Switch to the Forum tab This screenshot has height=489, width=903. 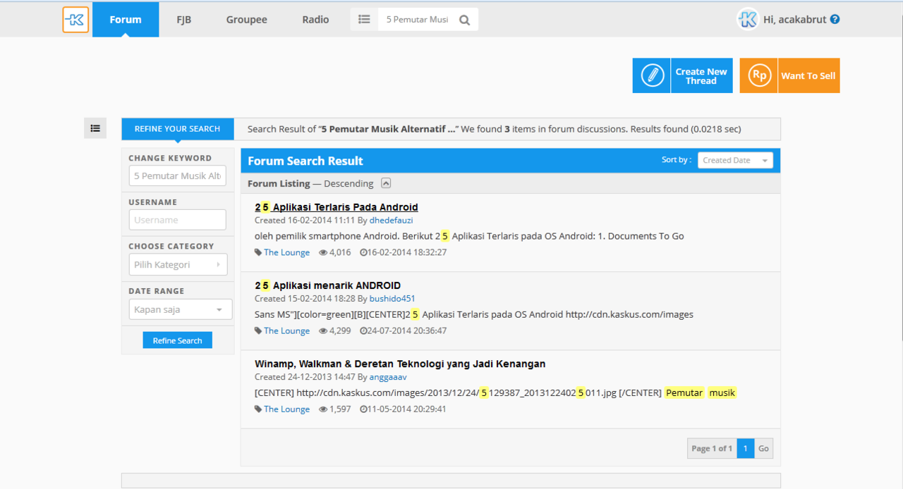(126, 20)
